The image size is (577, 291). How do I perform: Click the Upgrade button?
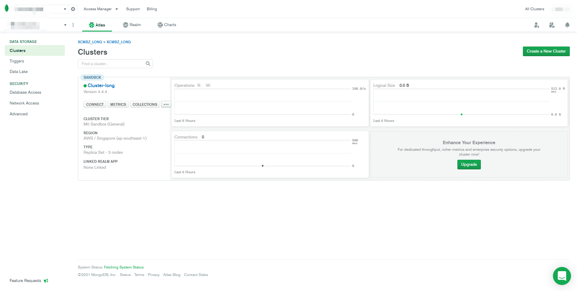tap(469, 164)
